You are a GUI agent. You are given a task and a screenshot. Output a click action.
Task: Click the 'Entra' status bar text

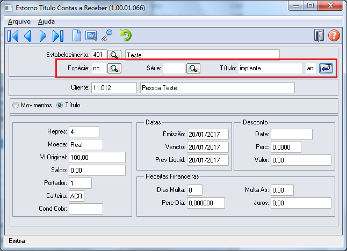pos(17,241)
